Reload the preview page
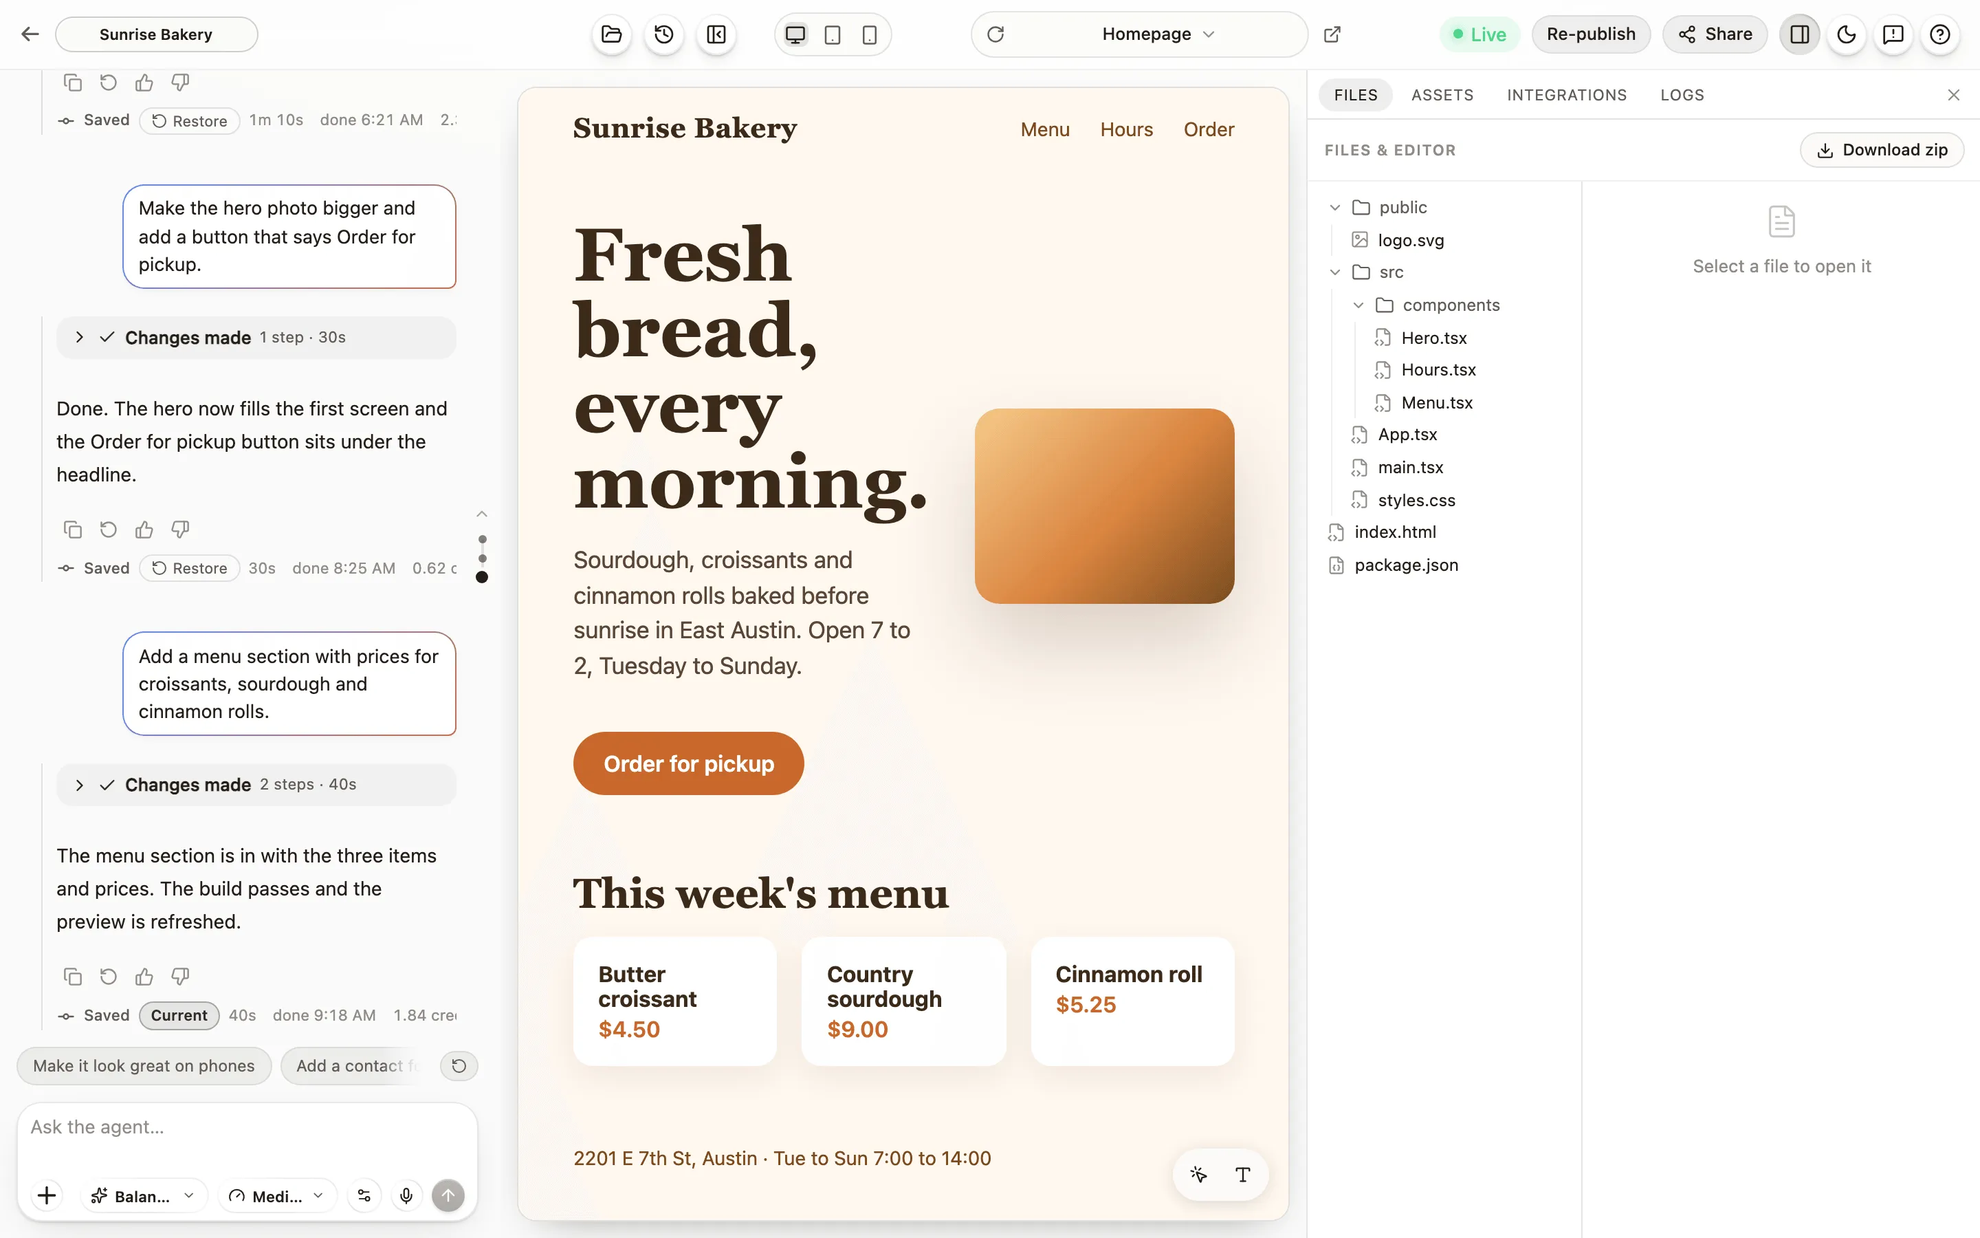Screen dimensions: 1980x1238 click(x=995, y=34)
